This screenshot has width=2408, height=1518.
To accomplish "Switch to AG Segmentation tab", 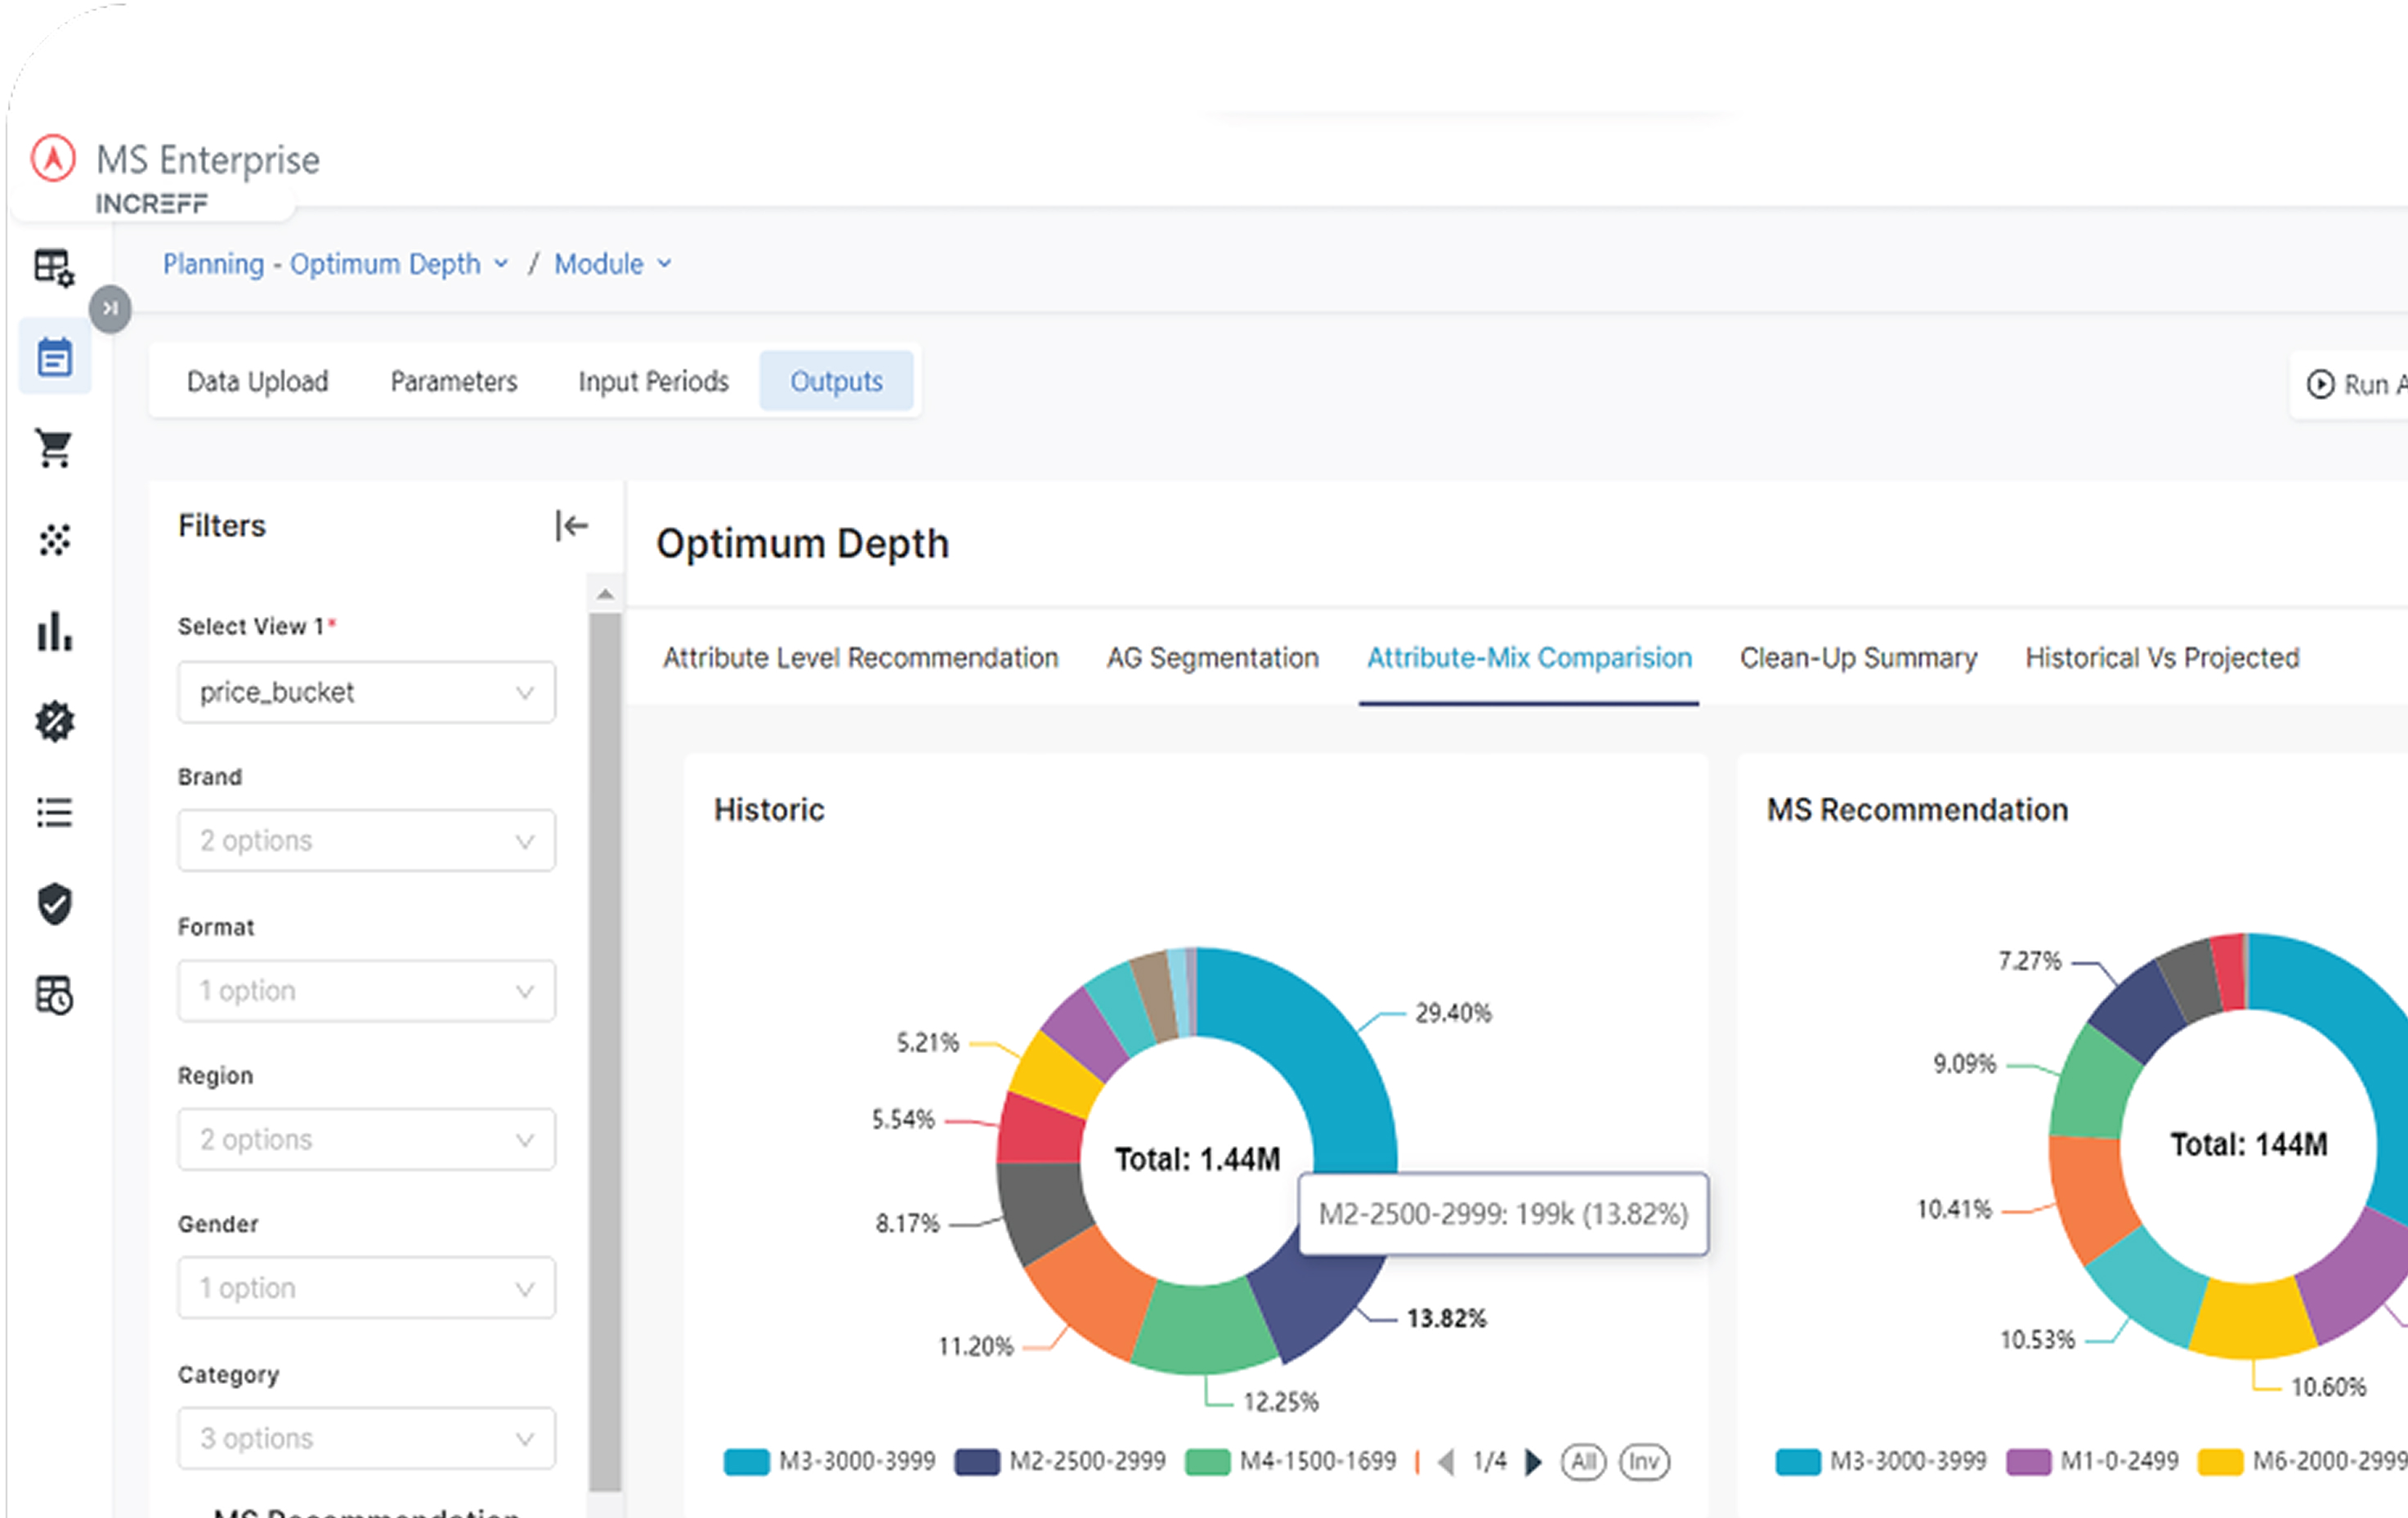I will (1212, 658).
